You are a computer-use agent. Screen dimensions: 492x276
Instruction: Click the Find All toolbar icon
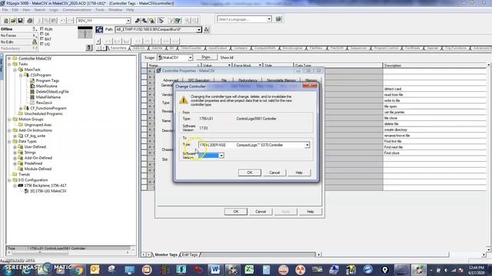point(152,21)
